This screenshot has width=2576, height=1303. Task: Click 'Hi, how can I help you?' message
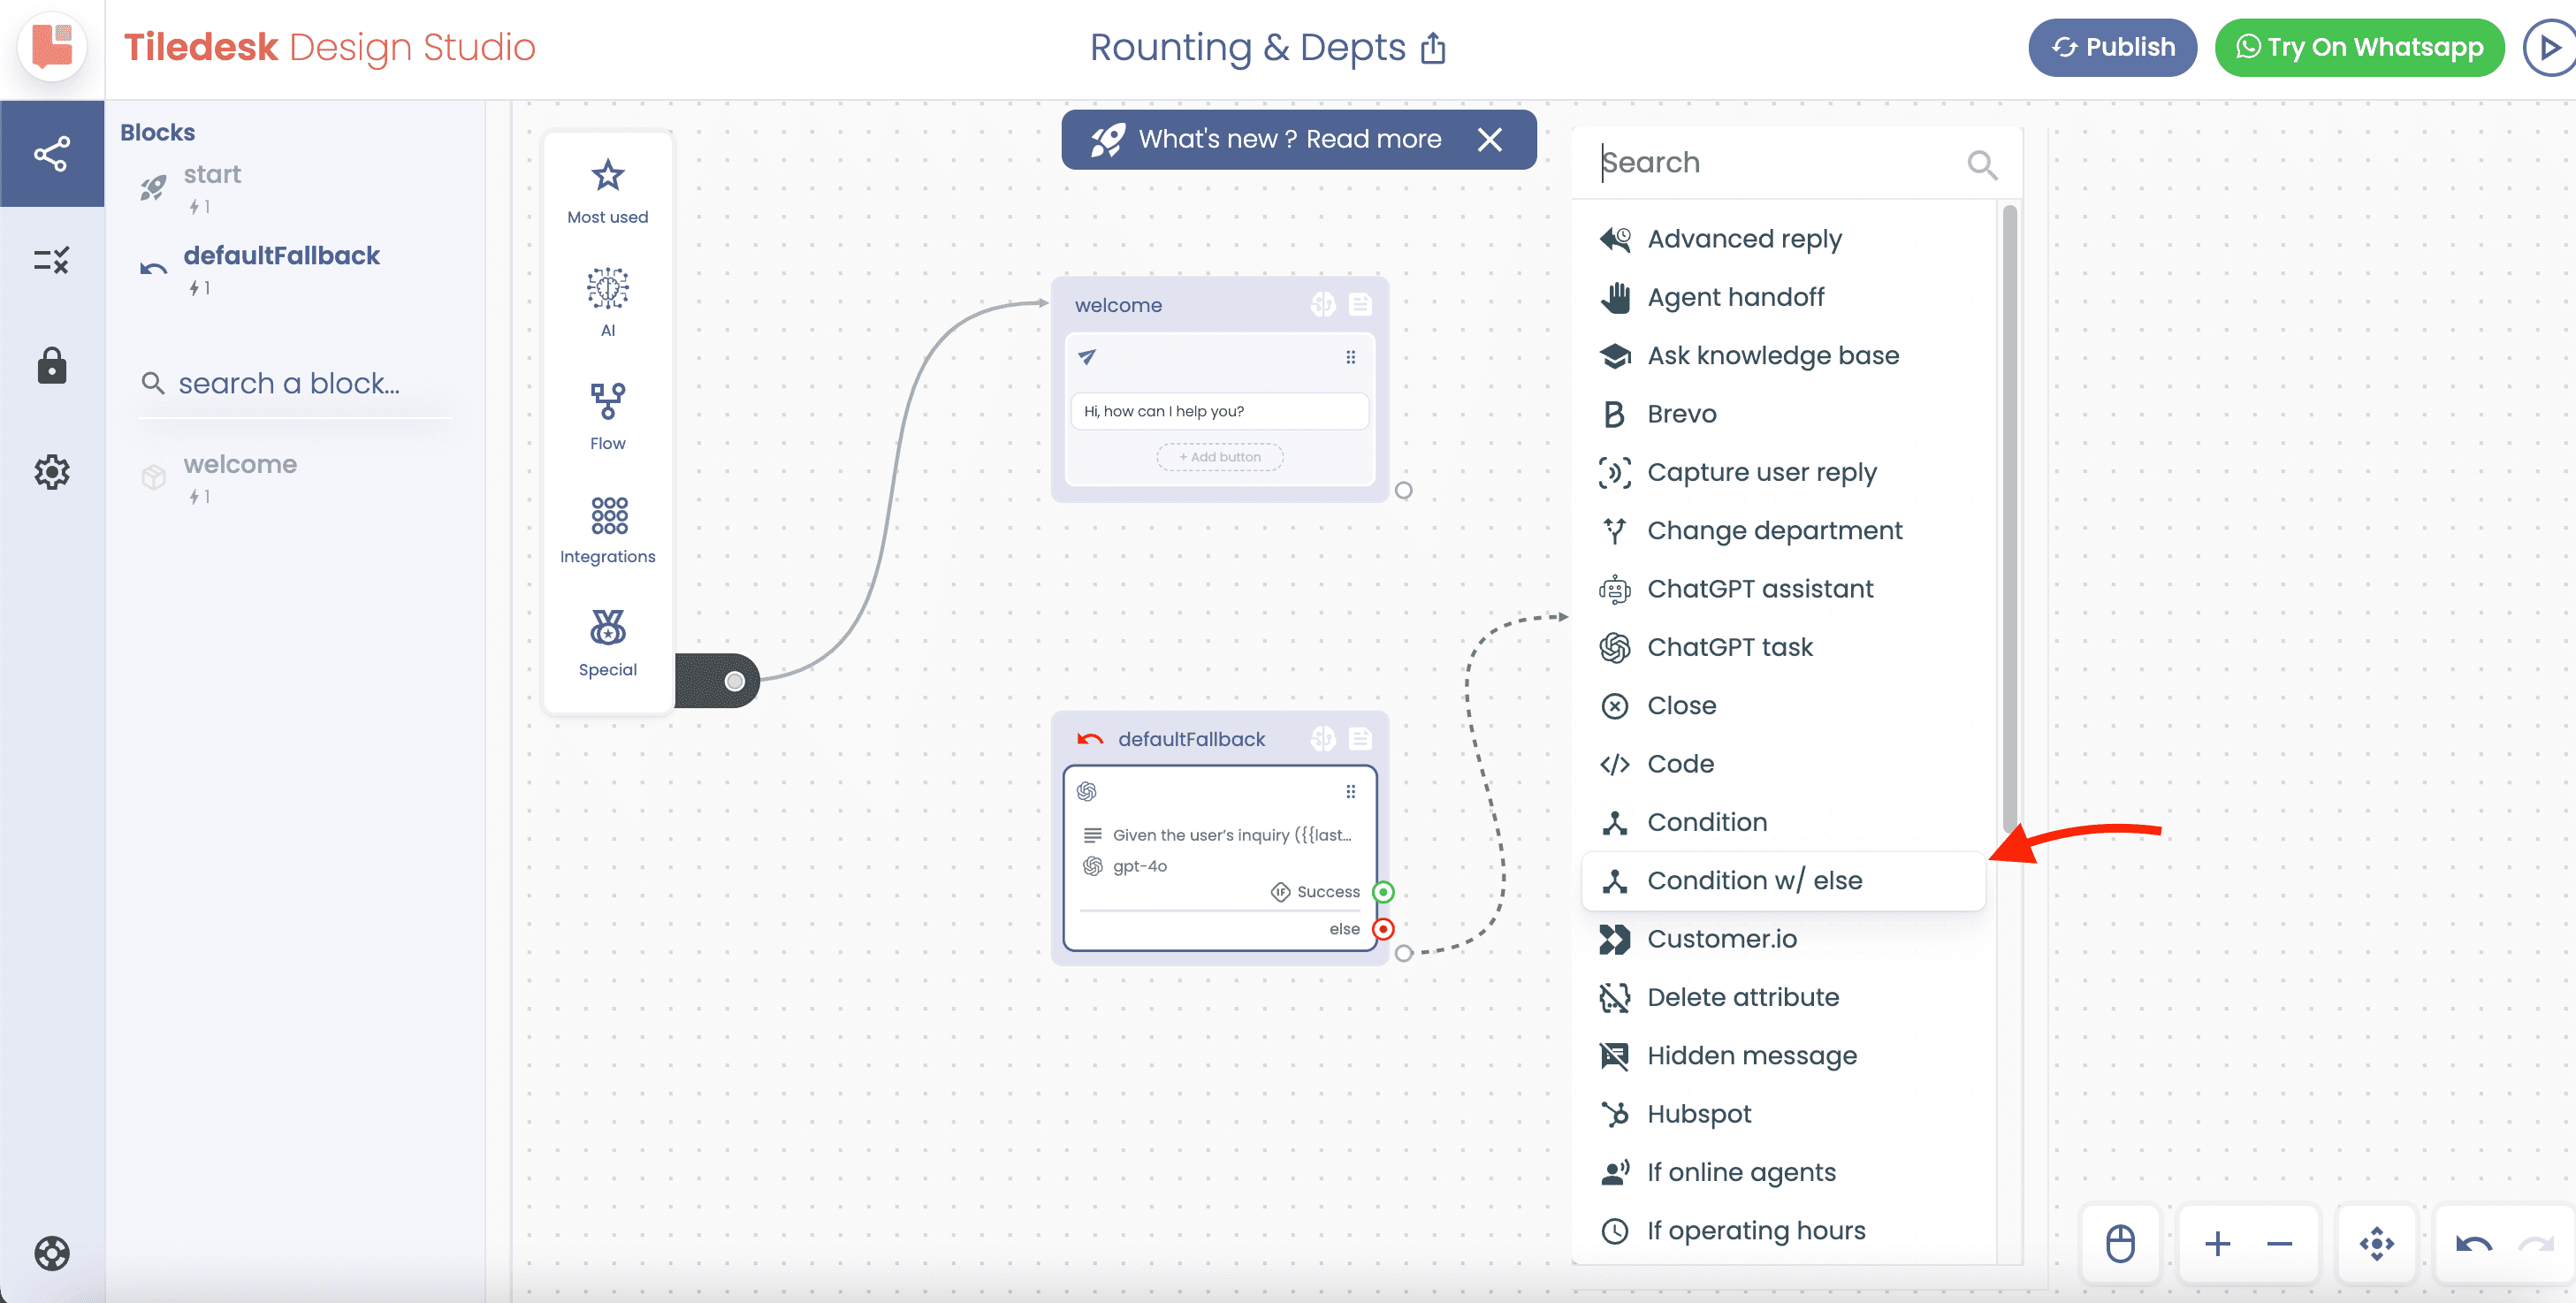tap(1219, 411)
